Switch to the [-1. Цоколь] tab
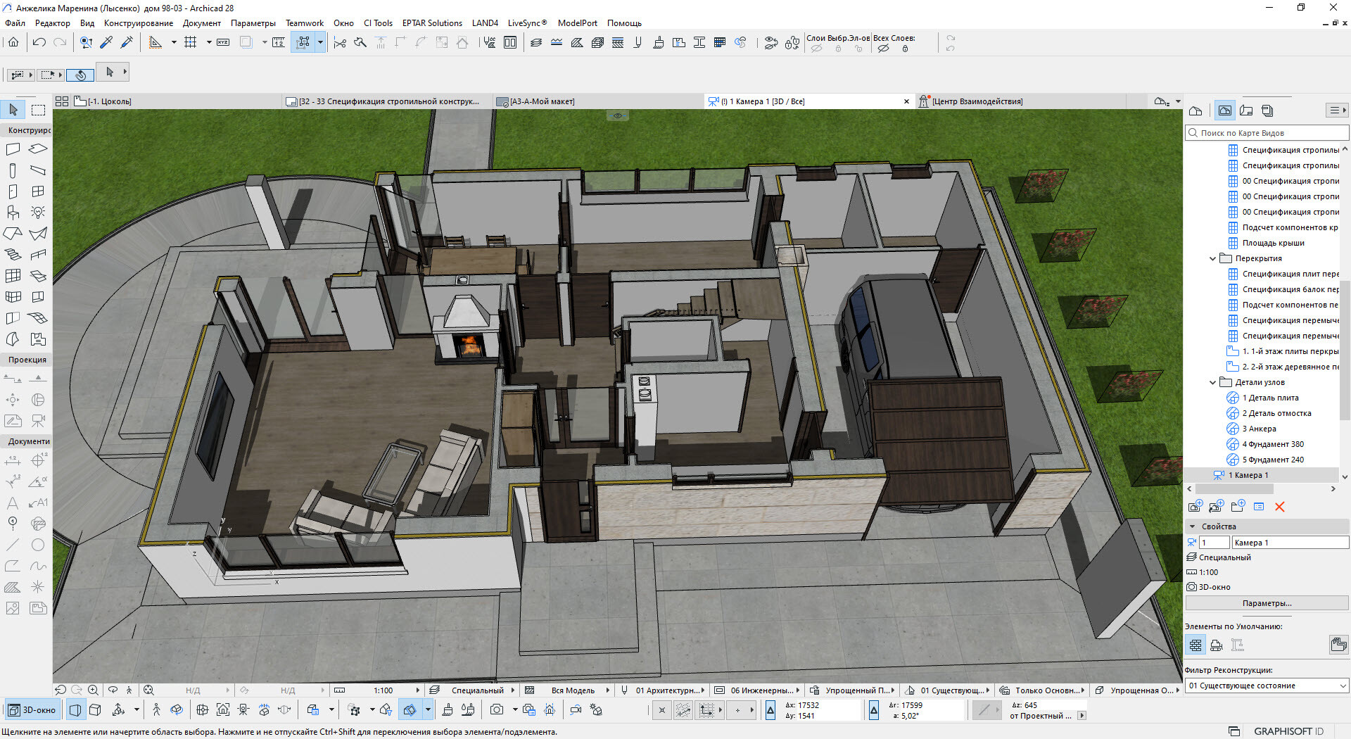This screenshot has width=1351, height=739. (109, 101)
